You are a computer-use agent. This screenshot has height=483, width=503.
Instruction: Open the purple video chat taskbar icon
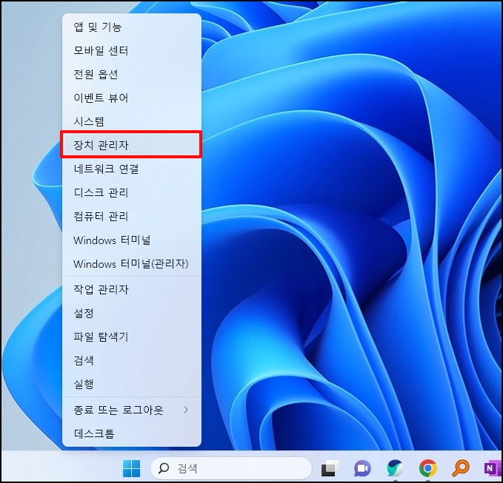coord(362,469)
